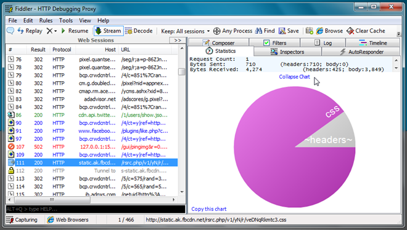Open the File menu
Screen dimensions: 407x230
point(12,20)
